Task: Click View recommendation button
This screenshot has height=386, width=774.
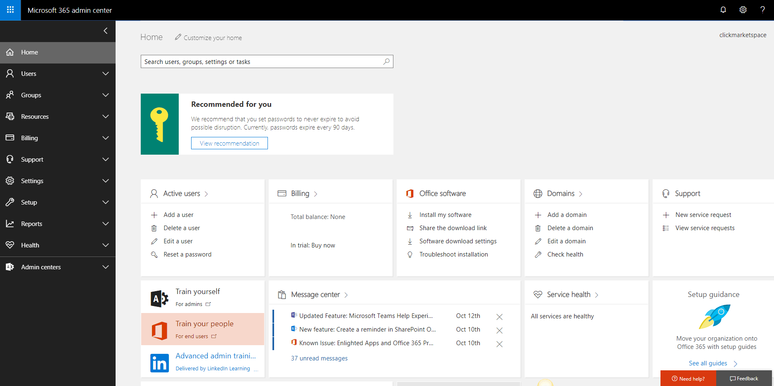Action: point(230,143)
